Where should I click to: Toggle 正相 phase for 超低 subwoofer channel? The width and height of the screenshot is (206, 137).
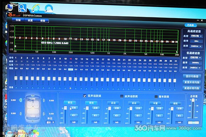(x=180, y=108)
